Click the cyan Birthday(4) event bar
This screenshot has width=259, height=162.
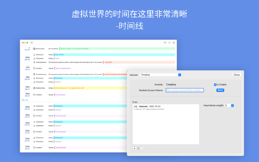pyautogui.click(x=90, y=138)
